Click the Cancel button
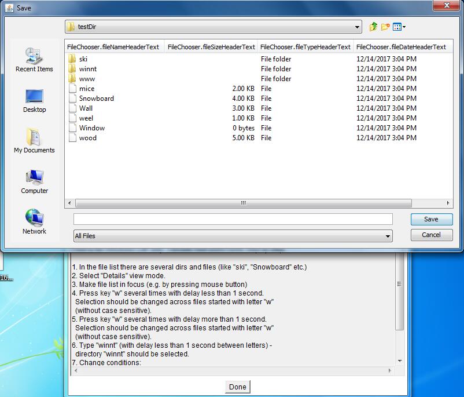 (431, 235)
